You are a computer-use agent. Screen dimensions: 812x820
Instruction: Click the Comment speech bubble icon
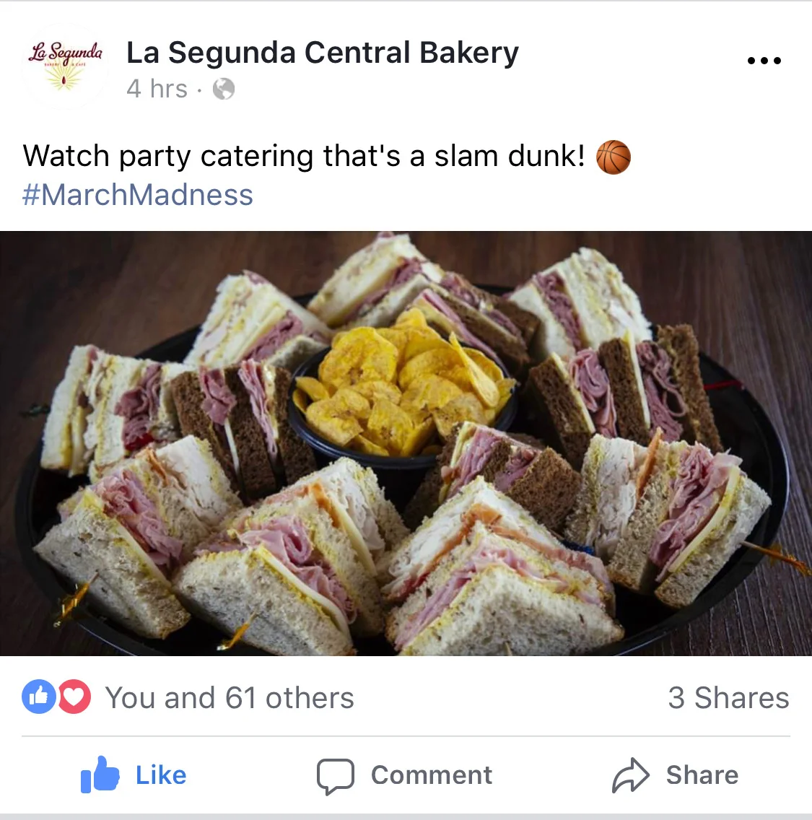point(335,776)
